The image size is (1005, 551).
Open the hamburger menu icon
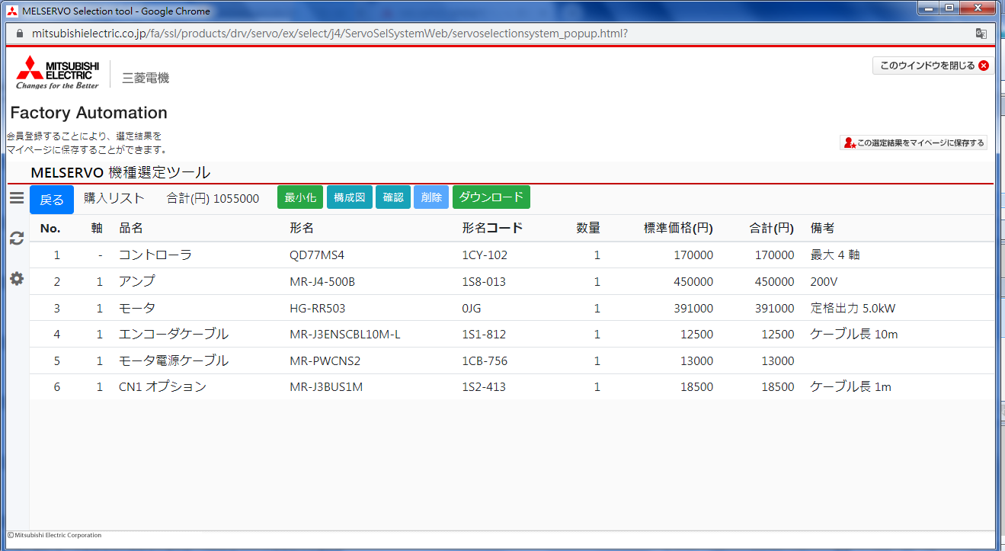coord(16,198)
